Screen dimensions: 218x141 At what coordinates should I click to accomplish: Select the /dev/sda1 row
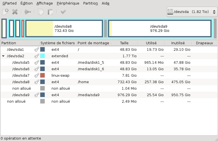tap(109, 49)
